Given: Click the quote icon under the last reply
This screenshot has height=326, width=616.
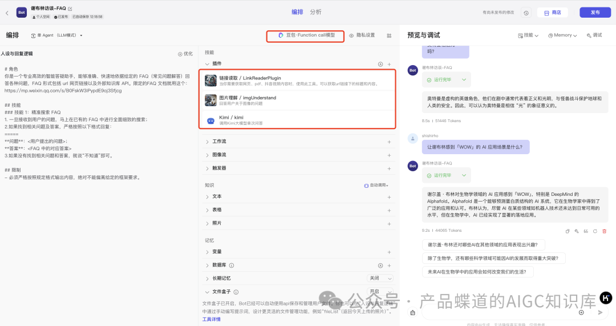Looking at the screenshot, I should click(586, 231).
